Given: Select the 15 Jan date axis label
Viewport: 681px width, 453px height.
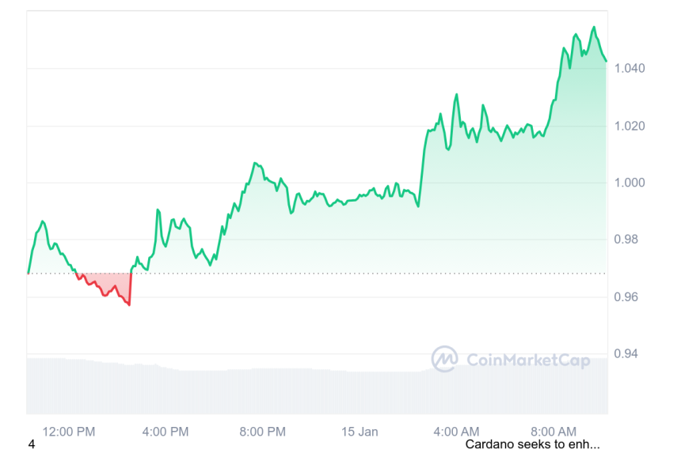Looking at the screenshot, I should click(x=360, y=432).
